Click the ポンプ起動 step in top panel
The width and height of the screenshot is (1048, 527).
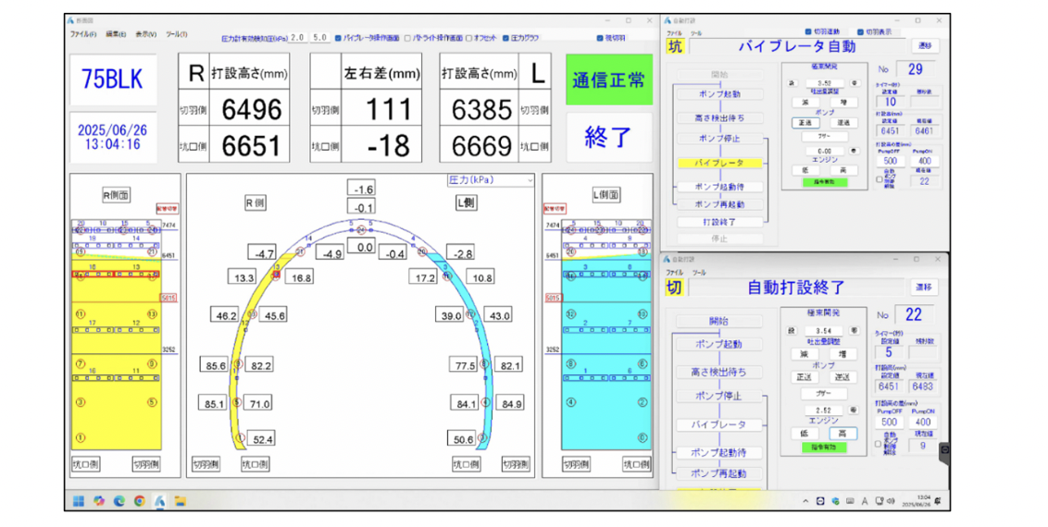tap(718, 94)
